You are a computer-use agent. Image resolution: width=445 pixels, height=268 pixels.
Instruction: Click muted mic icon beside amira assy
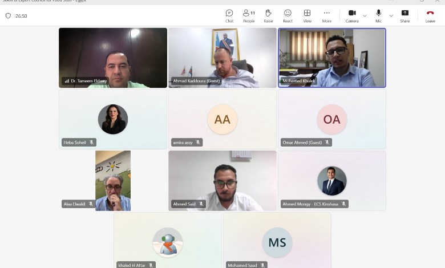click(198, 143)
